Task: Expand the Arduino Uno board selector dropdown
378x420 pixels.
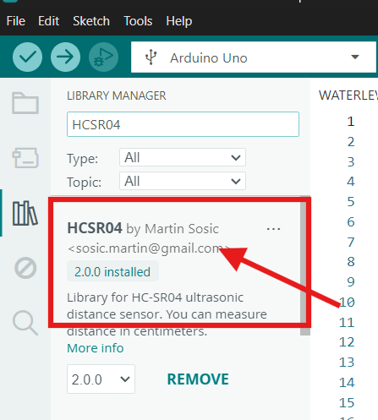Action: click(254, 57)
